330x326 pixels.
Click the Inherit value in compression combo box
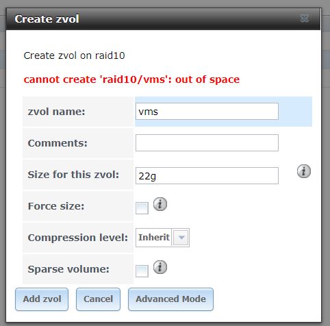pyautogui.click(x=154, y=238)
